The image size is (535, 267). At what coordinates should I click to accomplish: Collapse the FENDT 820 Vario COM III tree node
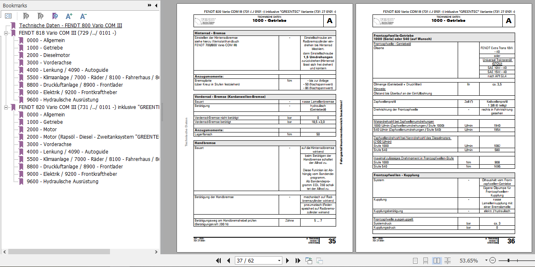click(x=6, y=107)
